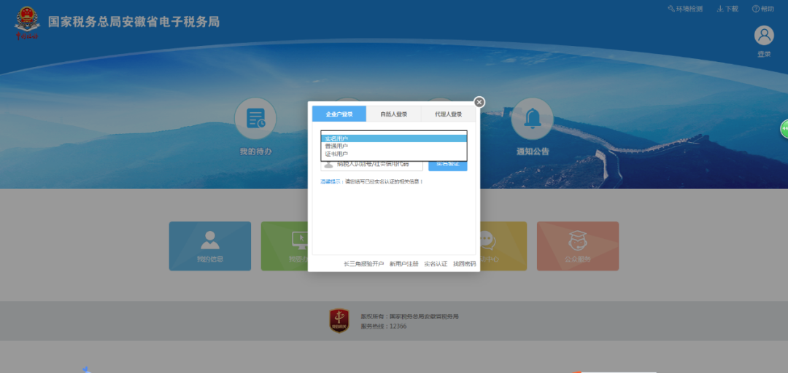Open 通知公告 bell icon

(532, 119)
